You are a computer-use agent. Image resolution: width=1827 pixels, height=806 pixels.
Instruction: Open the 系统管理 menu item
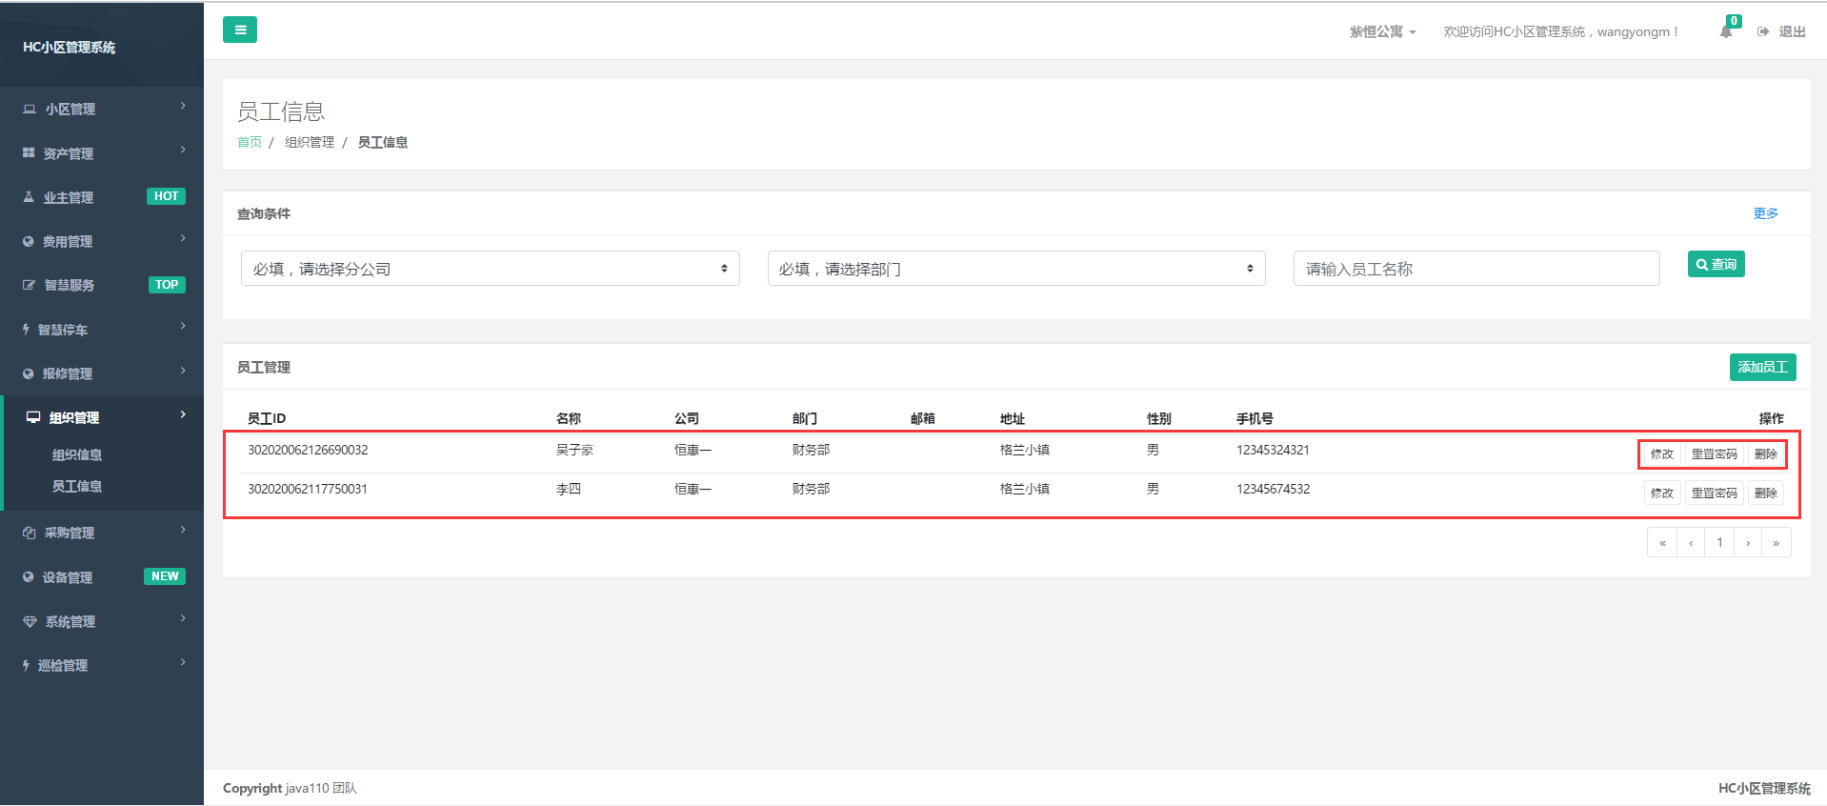coord(102,621)
